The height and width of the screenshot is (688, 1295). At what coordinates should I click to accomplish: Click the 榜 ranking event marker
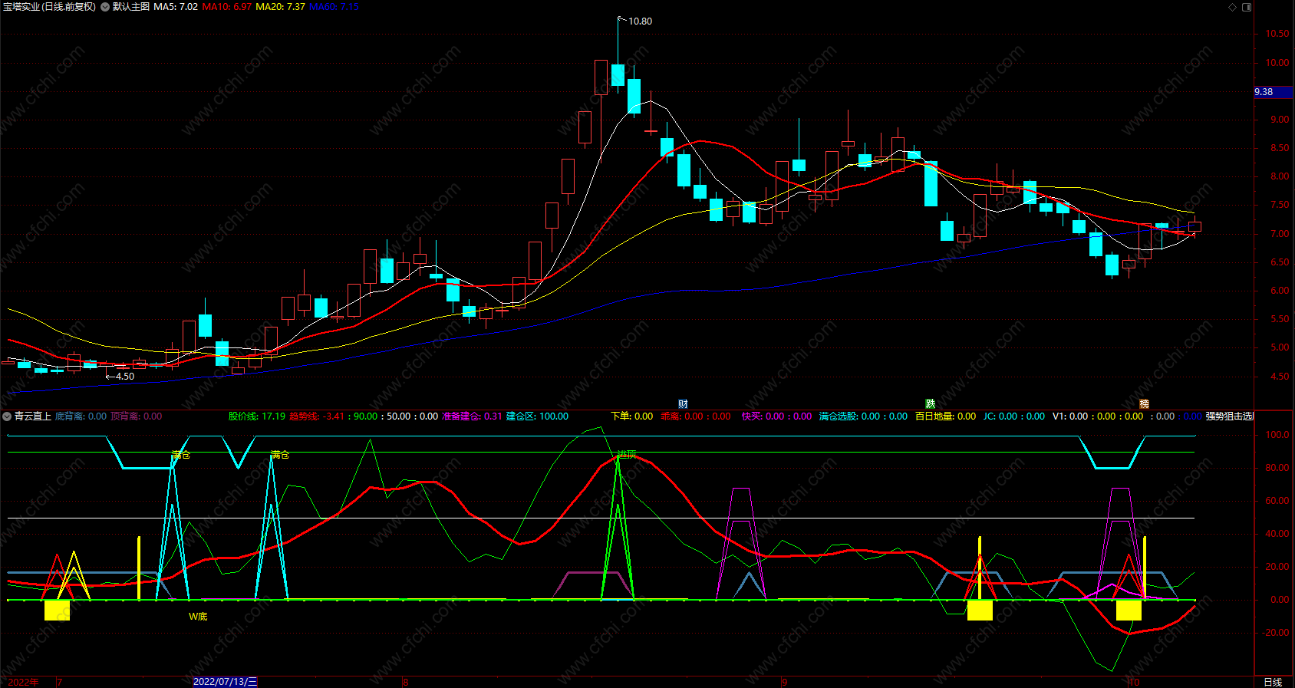[1144, 404]
